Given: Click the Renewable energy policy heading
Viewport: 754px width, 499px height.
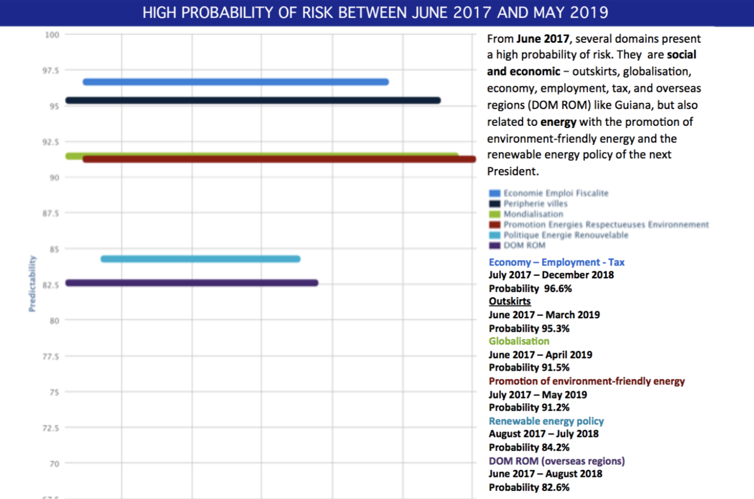Looking at the screenshot, I should (546, 421).
